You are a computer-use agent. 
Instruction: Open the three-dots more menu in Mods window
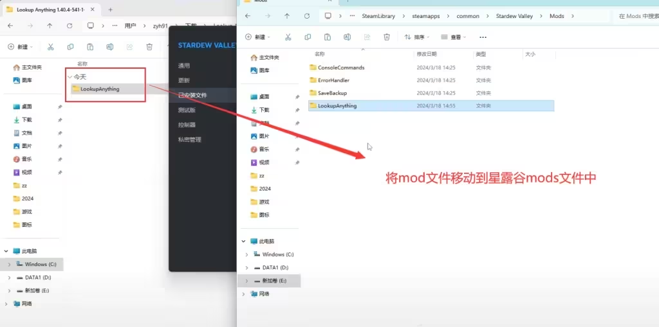483,37
